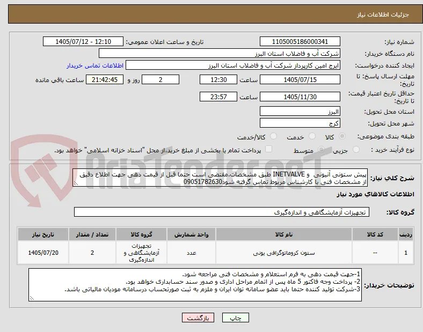The image size is (423, 332).
Task: Click the شماره نیاز number field
Action: click(x=300, y=41)
